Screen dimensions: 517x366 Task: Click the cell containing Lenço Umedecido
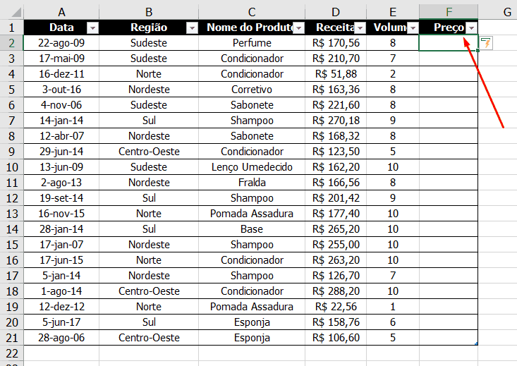coord(252,167)
